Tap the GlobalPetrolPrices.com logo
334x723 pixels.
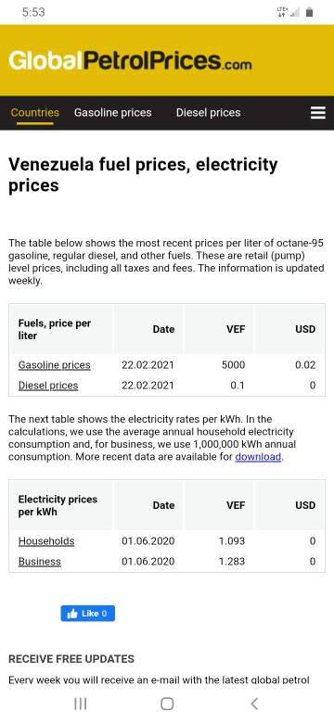click(x=130, y=60)
